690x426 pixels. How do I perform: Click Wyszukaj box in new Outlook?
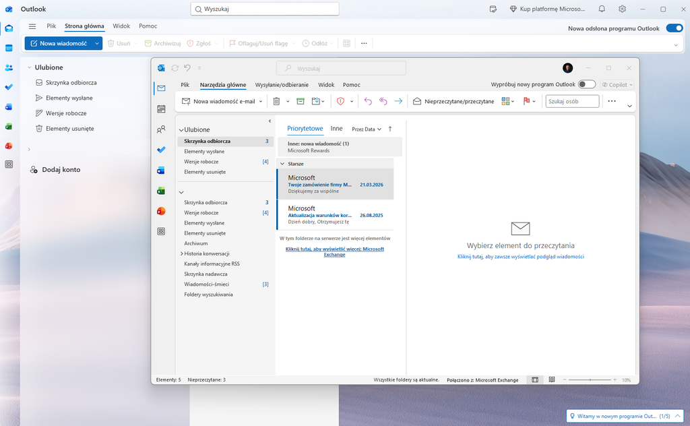pyautogui.click(x=264, y=9)
